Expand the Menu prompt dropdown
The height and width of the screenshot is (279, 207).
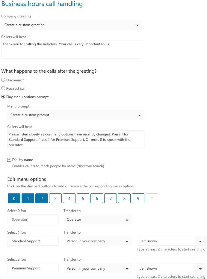click(76, 115)
